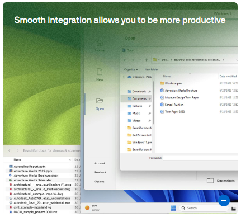Go back in the Open dialog
The image size is (241, 217).
[125, 60]
